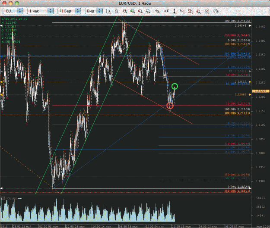Click the 1,1900 price axis label
This screenshot has height=228, width=270.
click(x=260, y=181)
